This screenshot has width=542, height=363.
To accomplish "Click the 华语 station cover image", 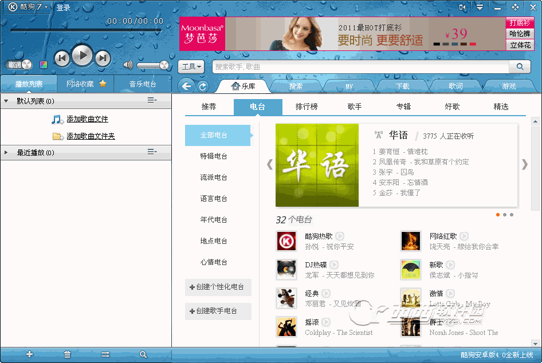I will [317, 165].
